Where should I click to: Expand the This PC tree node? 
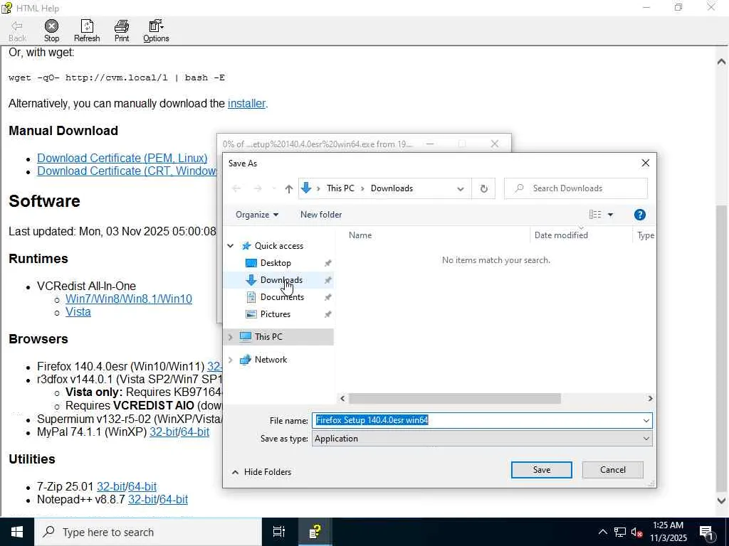[x=231, y=337]
